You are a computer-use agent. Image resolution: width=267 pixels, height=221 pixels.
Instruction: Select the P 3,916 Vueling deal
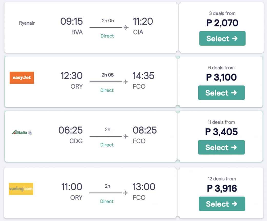(x=222, y=204)
